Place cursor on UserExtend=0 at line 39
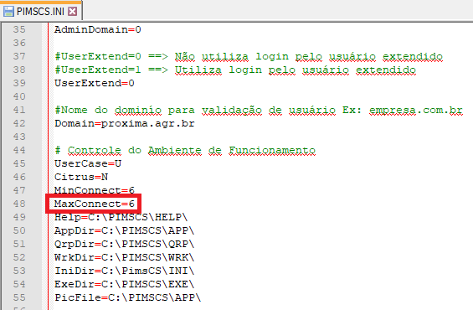The image size is (473, 310). click(x=95, y=83)
